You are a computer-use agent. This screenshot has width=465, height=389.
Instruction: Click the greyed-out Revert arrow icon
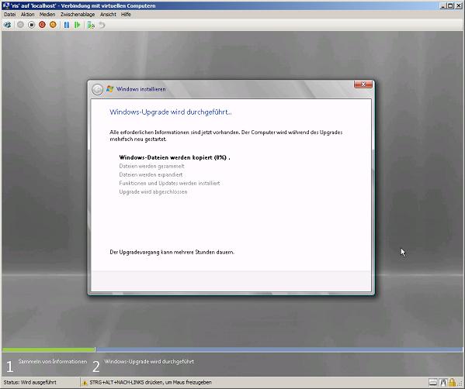pyautogui.click(x=102, y=25)
